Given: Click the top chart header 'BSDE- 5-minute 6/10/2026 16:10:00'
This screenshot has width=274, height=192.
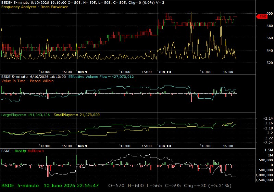Looking at the screenshot, I should pos(34,3).
